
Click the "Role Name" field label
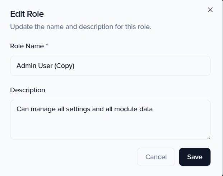click(26, 46)
